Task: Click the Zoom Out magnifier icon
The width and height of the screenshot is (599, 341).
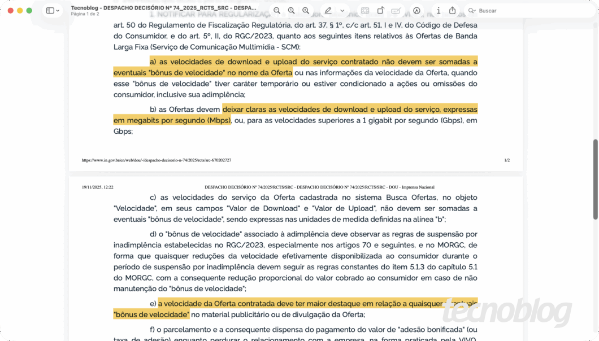Action: pyautogui.click(x=276, y=10)
